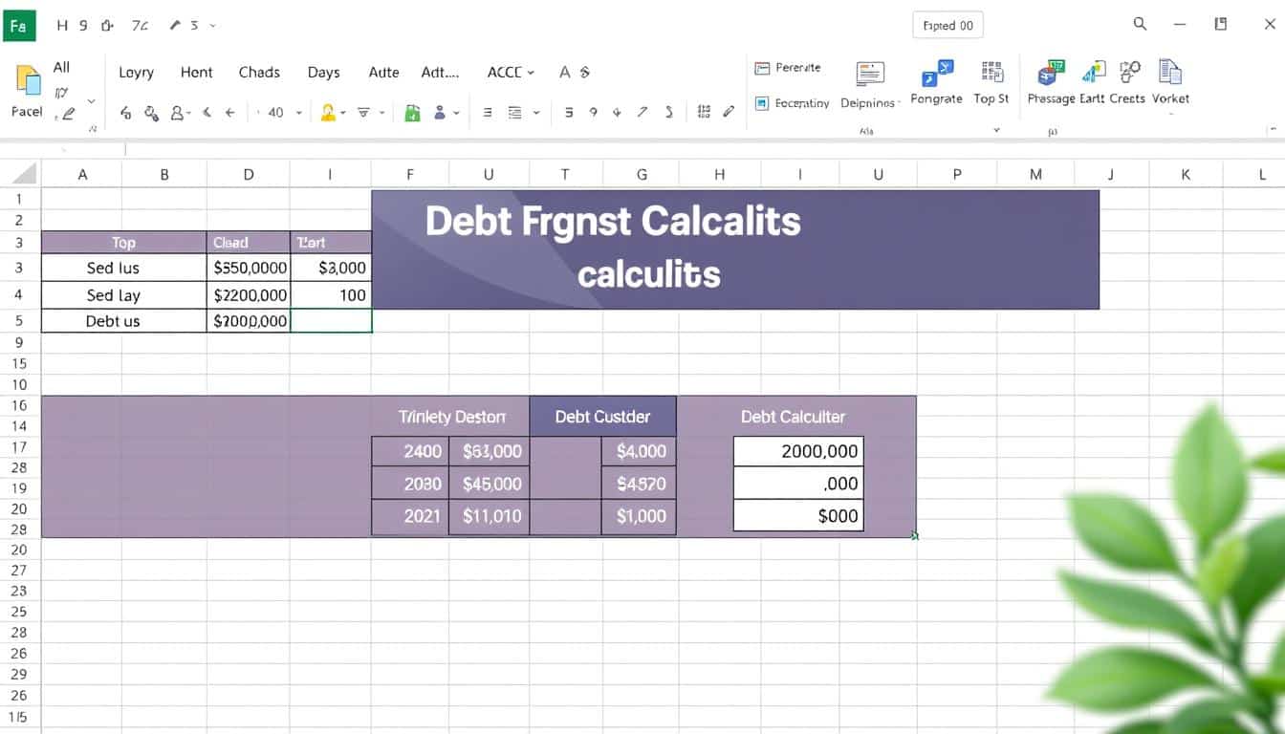The height and width of the screenshot is (734, 1285).
Task: Click the Phassage icon
Action: point(1052,73)
